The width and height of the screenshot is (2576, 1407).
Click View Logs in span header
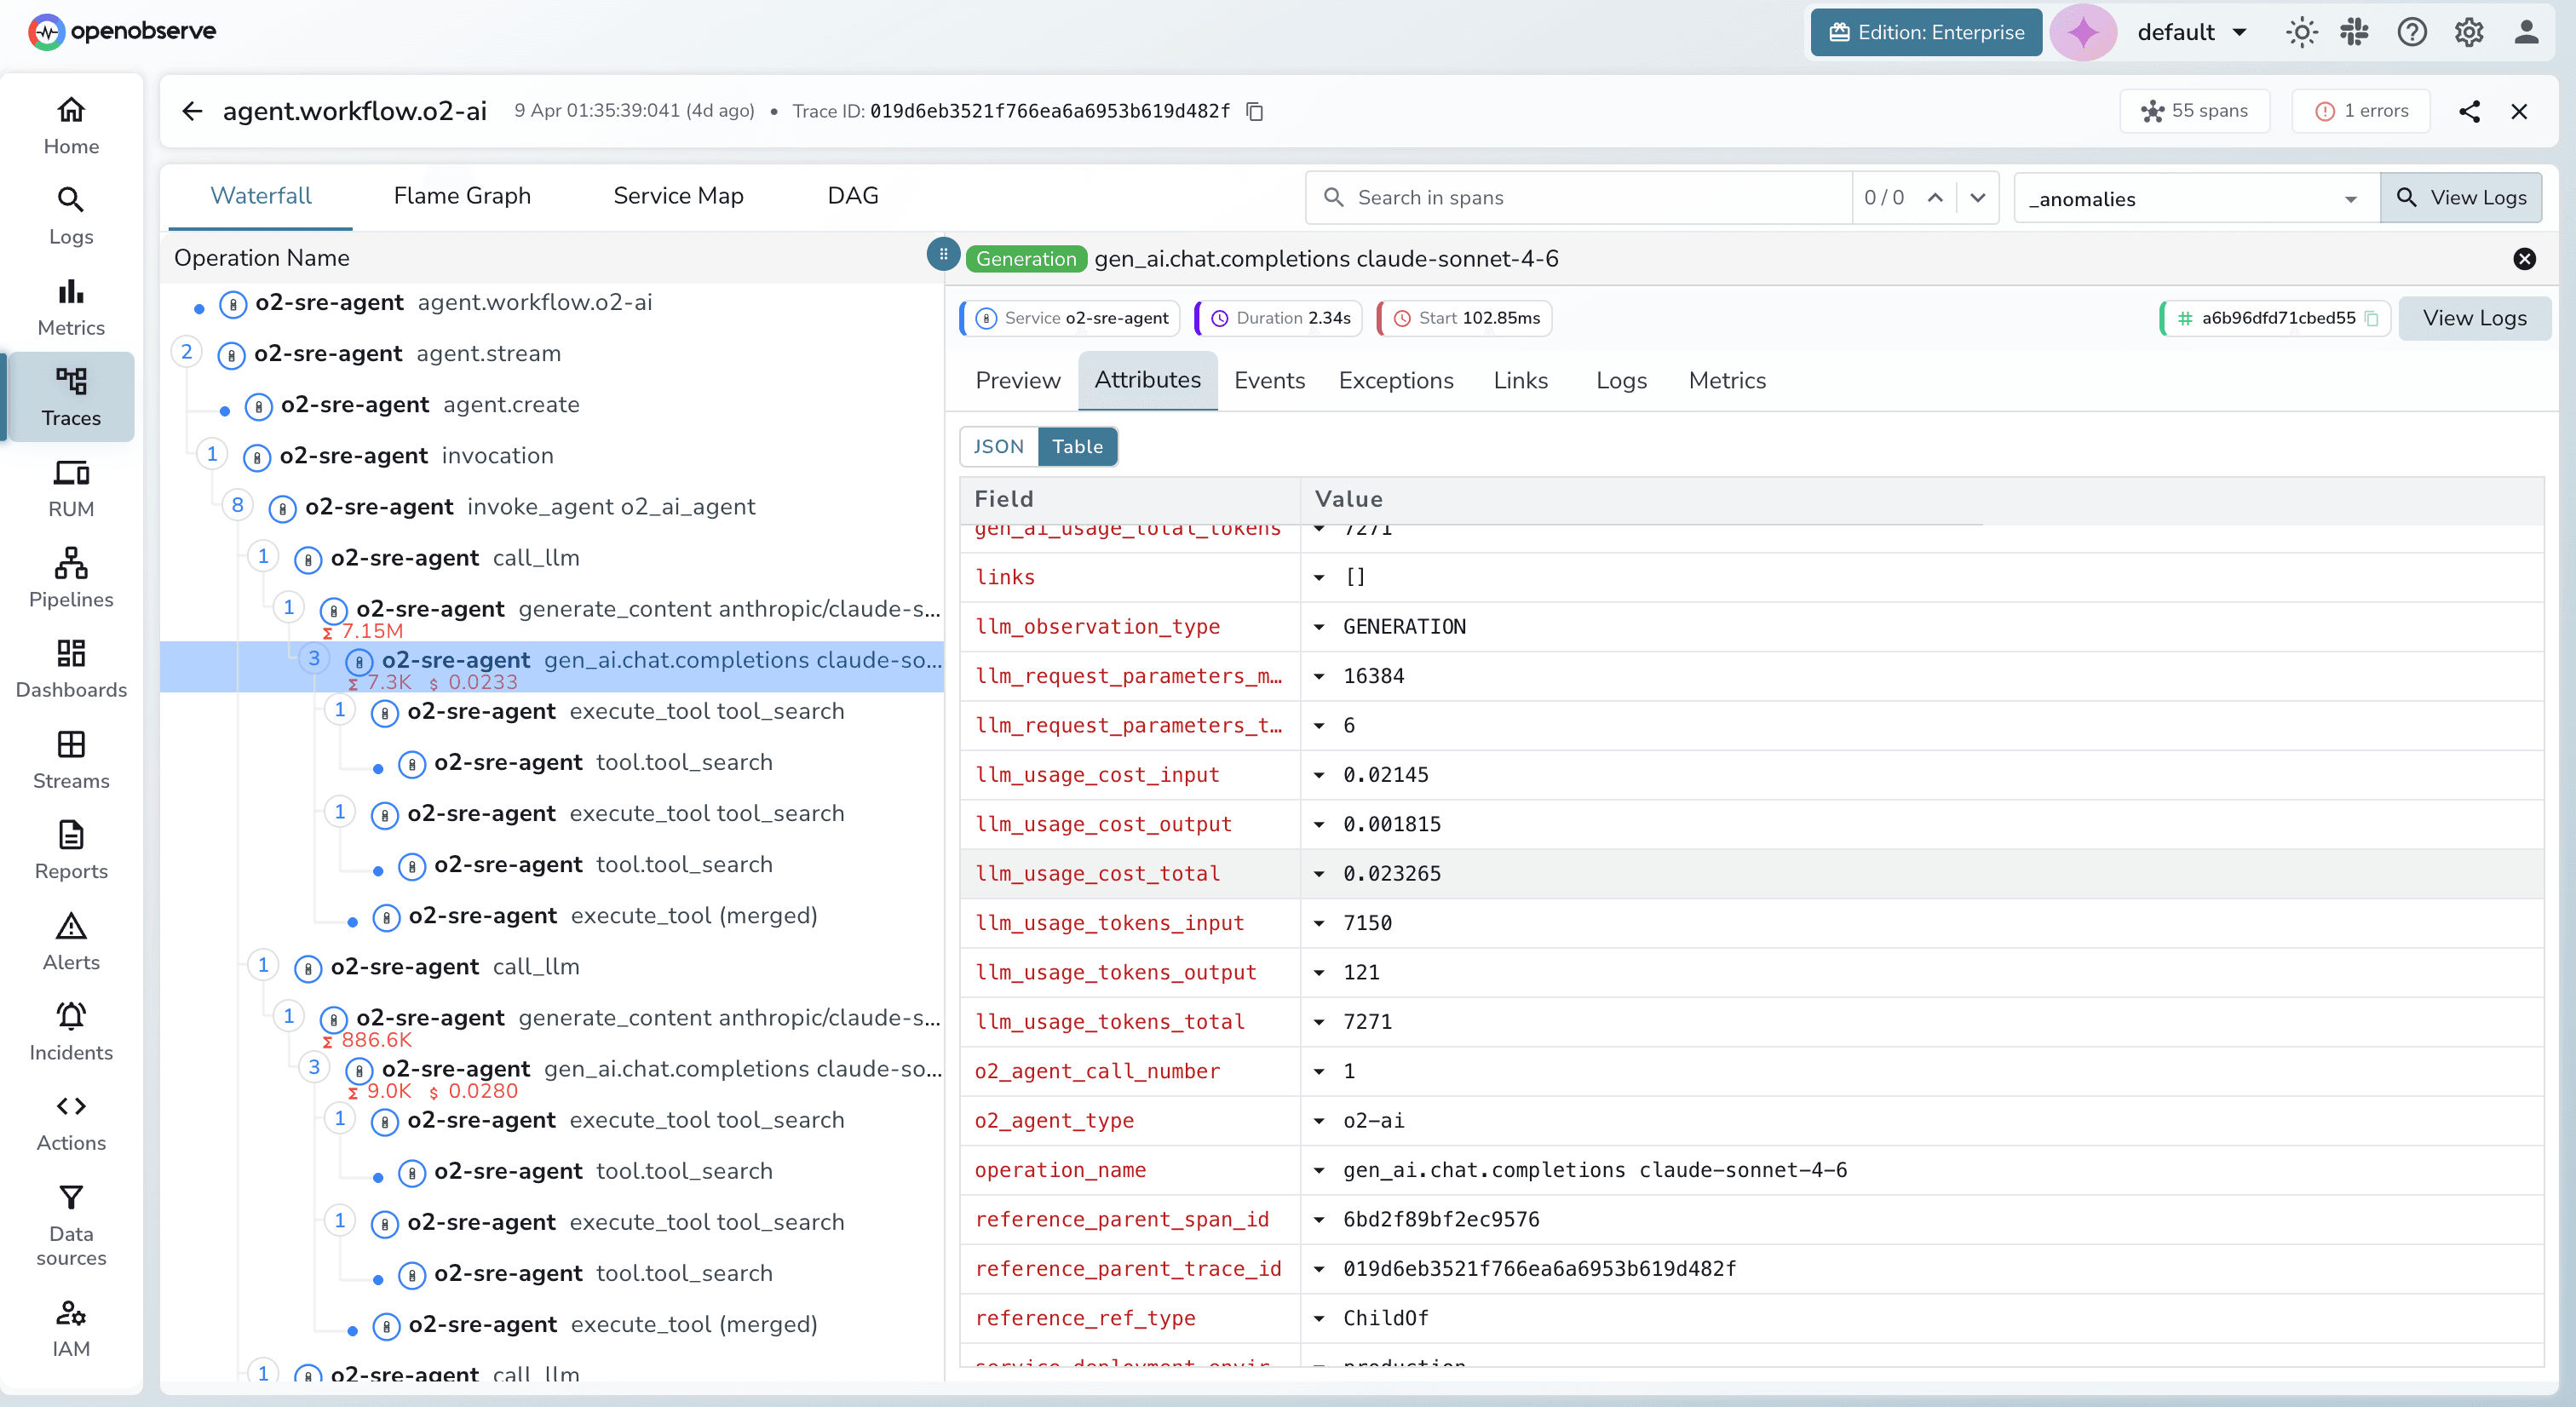point(2474,318)
